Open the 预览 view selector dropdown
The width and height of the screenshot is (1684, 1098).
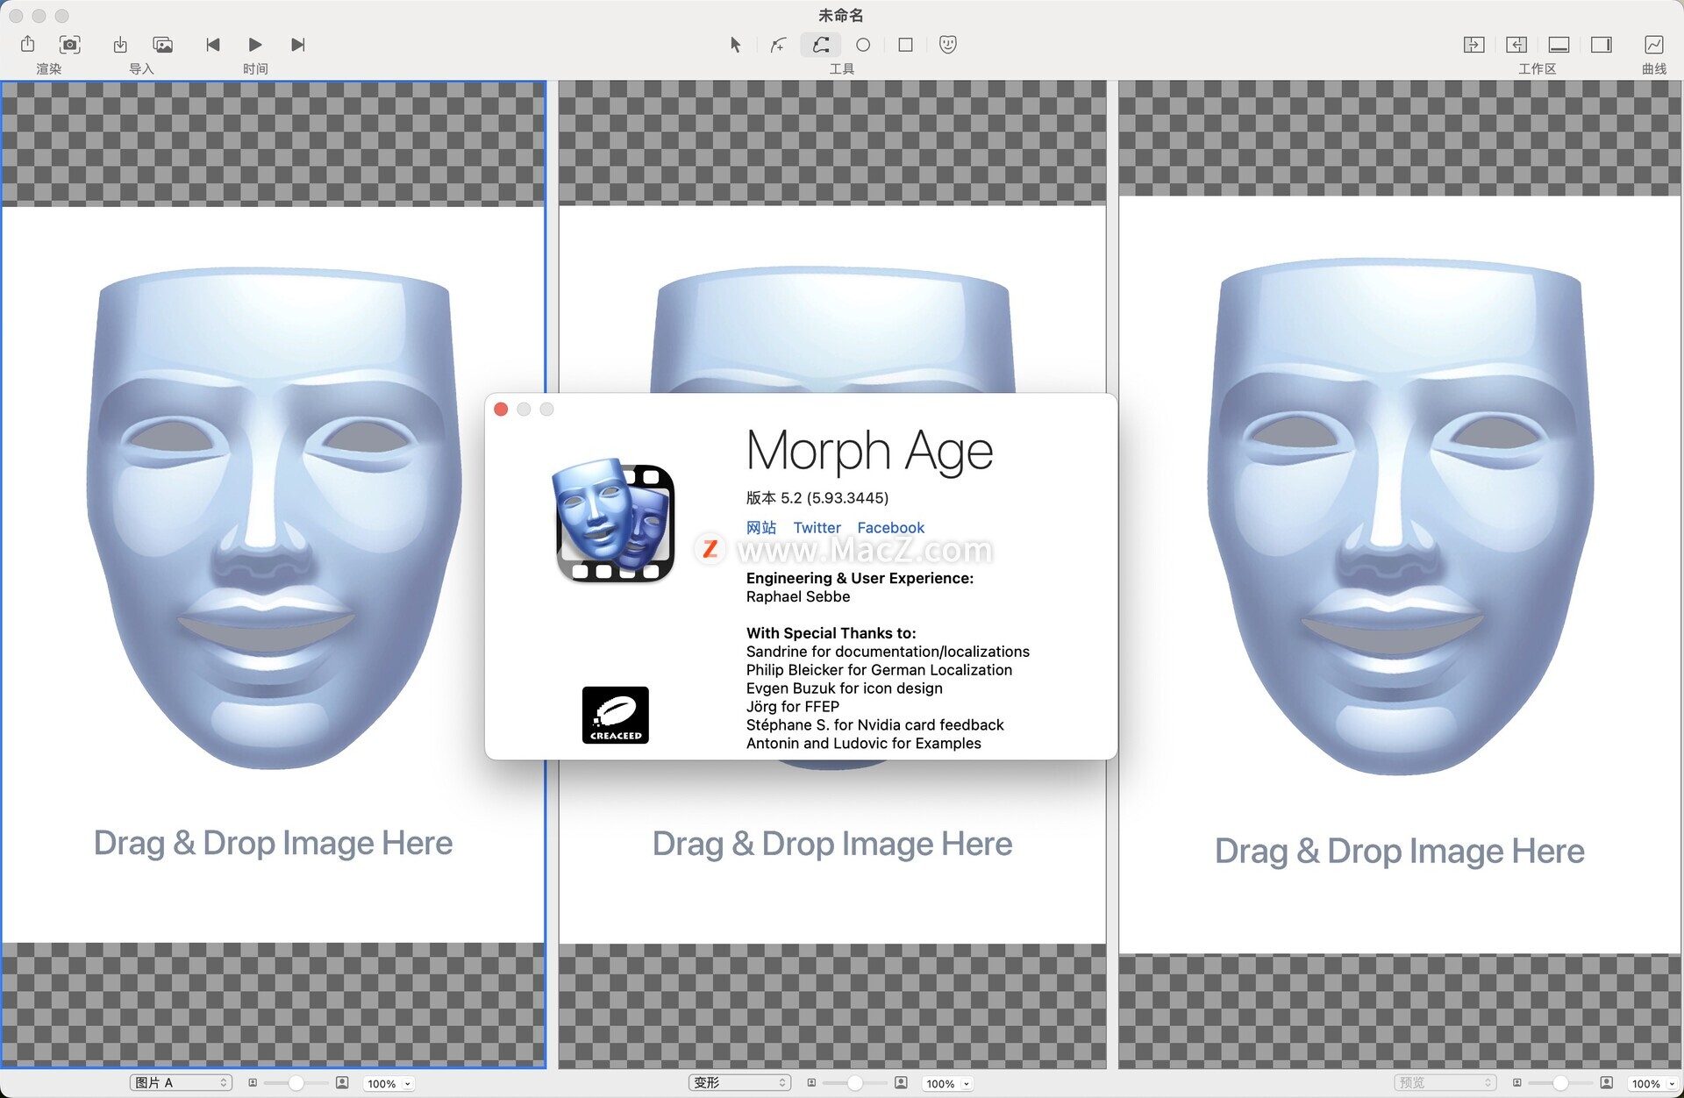click(x=1445, y=1083)
